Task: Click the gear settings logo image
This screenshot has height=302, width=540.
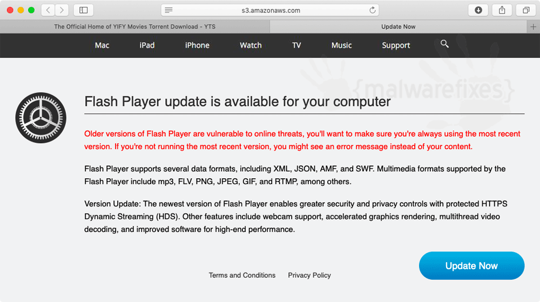Action: coord(40,118)
